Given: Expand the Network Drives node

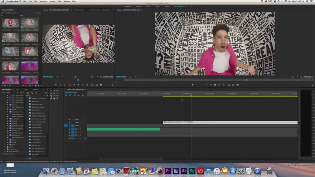Looking at the screenshot, I should pyautogui.click(x=3, y=154).
